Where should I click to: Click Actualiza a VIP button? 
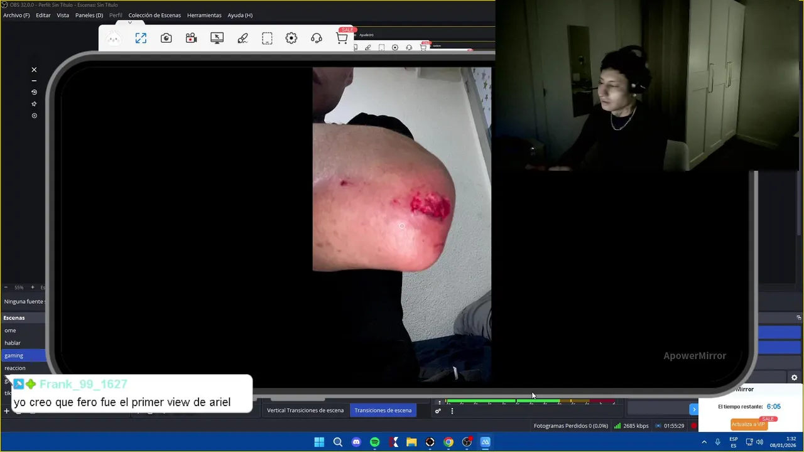[748, 424]
